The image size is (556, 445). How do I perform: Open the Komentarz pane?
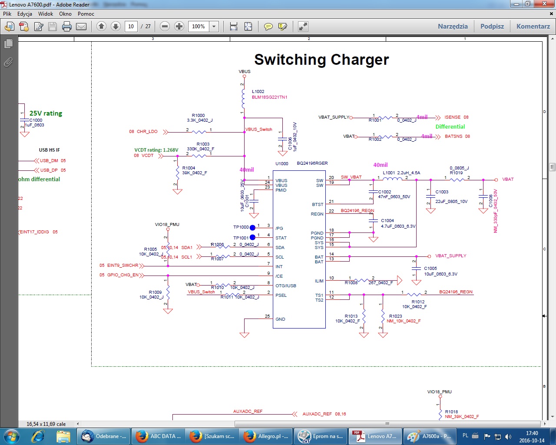(533, 26)
